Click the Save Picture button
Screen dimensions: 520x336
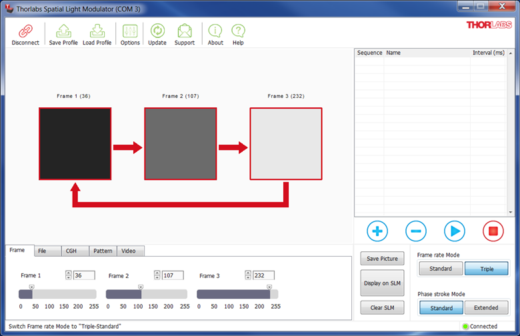pos(382,259)
